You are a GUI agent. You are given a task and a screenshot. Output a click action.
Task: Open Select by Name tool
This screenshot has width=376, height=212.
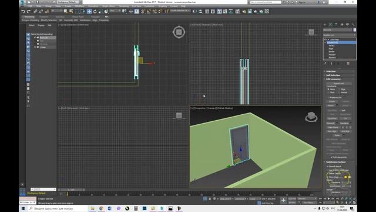[x=71, y=11]
